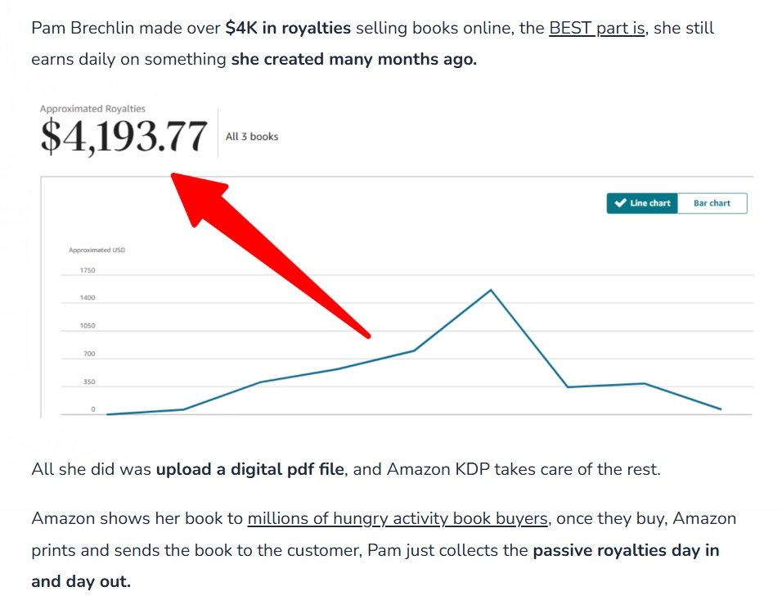The image size is (782, 605).
Task: Click the 700 y-axis label
Action: pyautogui.click(x=89, y=354)
